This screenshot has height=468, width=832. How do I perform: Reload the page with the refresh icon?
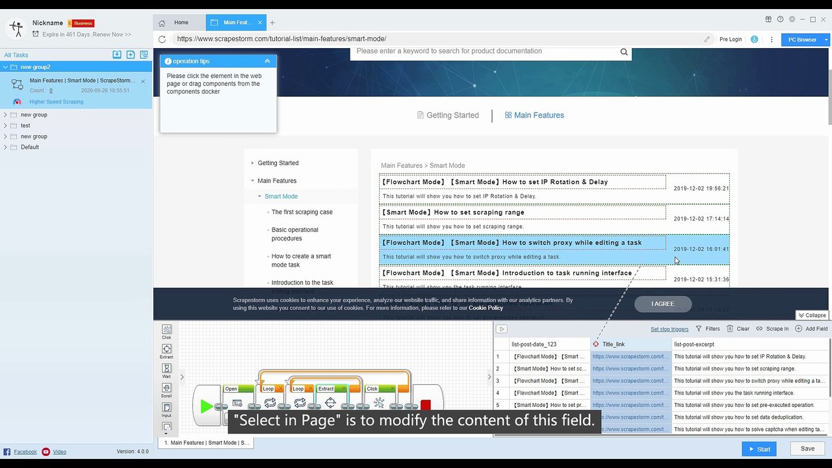click(162, 39)
